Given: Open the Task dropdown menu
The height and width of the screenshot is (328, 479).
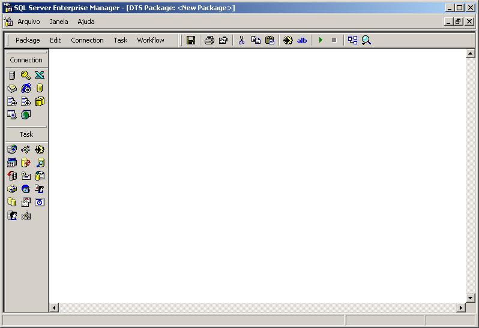Looking at the screenshot, I should pos(121,40).
